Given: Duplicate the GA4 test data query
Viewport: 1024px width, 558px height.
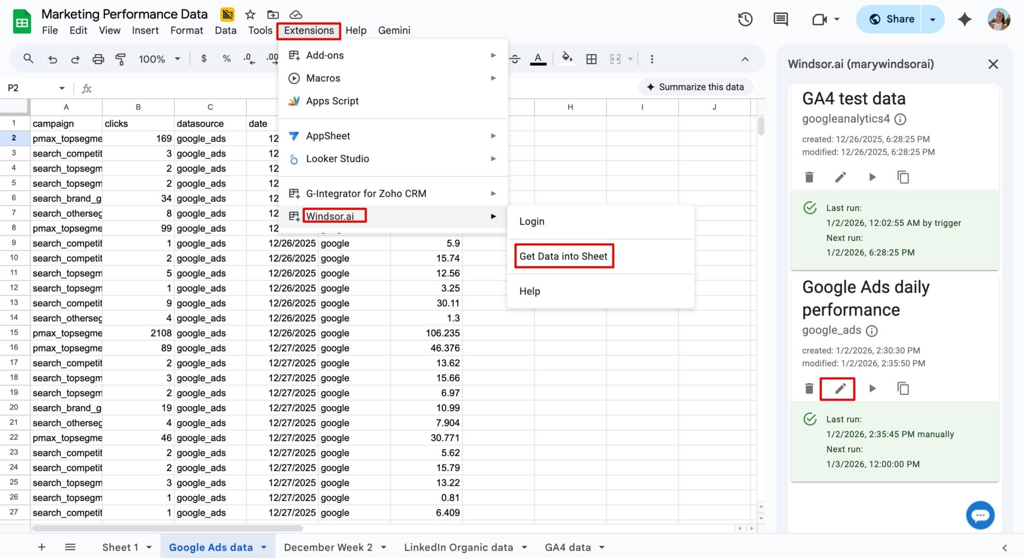Looking at the screenshot, I should click(903, 177).
